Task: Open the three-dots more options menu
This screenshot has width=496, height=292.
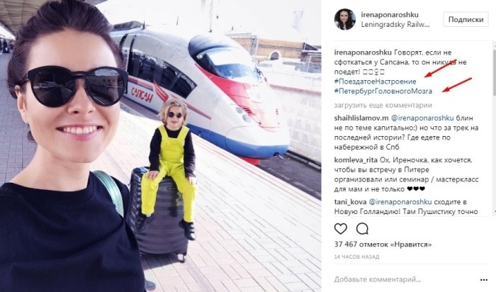Action: pyautogui.click(x=484, y=280)
